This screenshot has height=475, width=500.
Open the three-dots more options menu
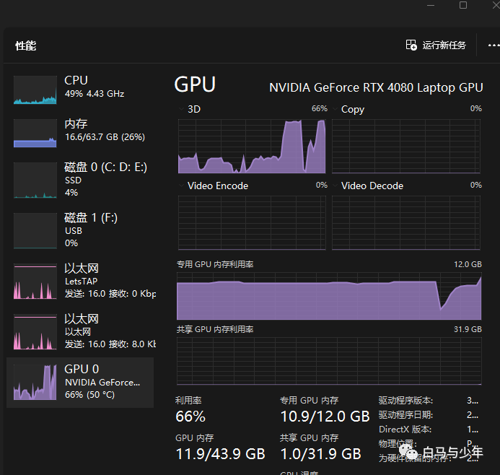pos(494,45)
